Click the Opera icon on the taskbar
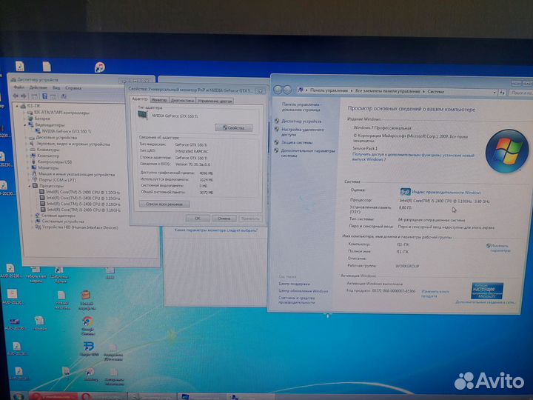The width and height of the screenshot is (533, 400). pos(86,396)
